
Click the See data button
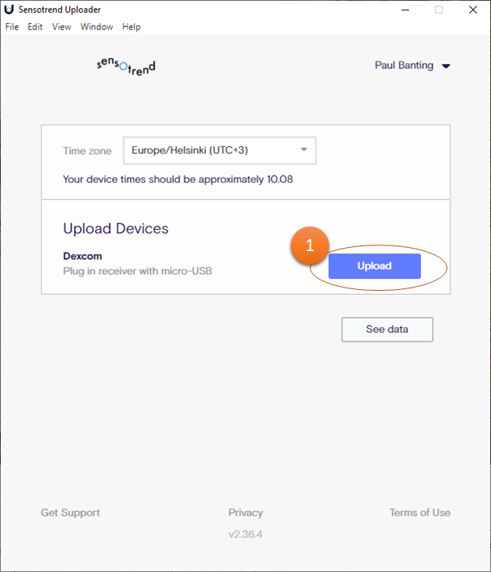[x=387, y=329]
